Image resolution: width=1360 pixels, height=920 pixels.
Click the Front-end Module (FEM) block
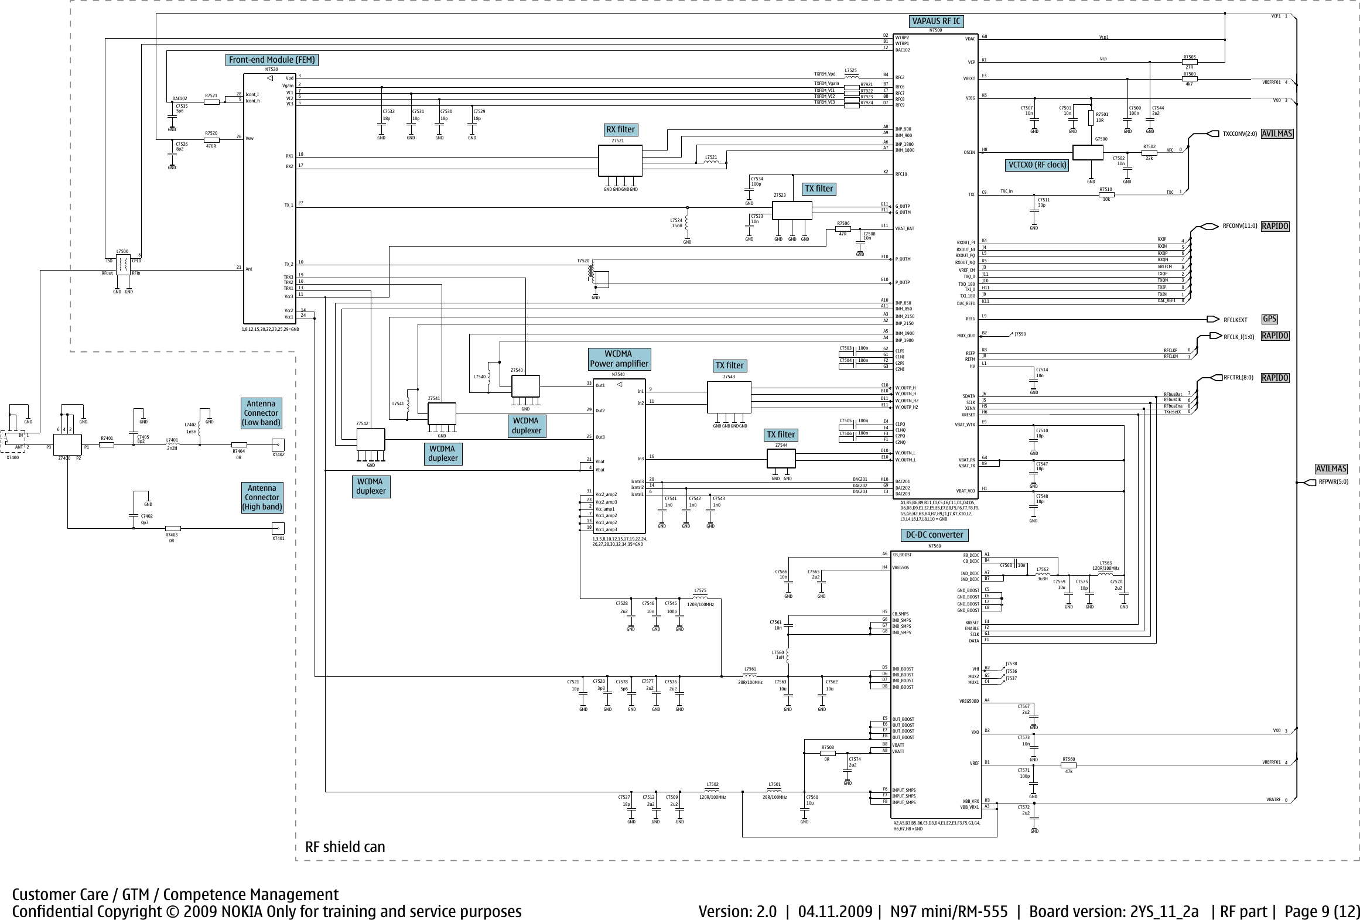pyautogui.click(x=272, y=60)
